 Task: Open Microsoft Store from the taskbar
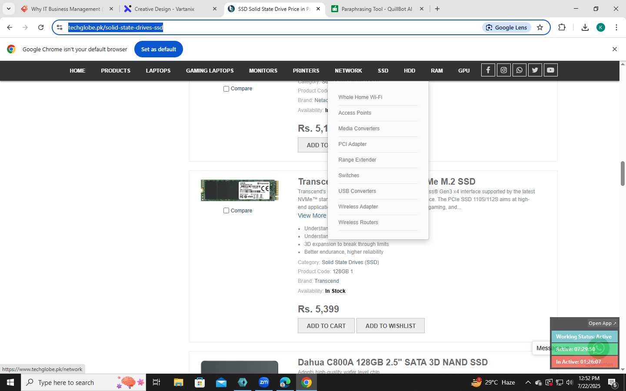tap(200, 382)
